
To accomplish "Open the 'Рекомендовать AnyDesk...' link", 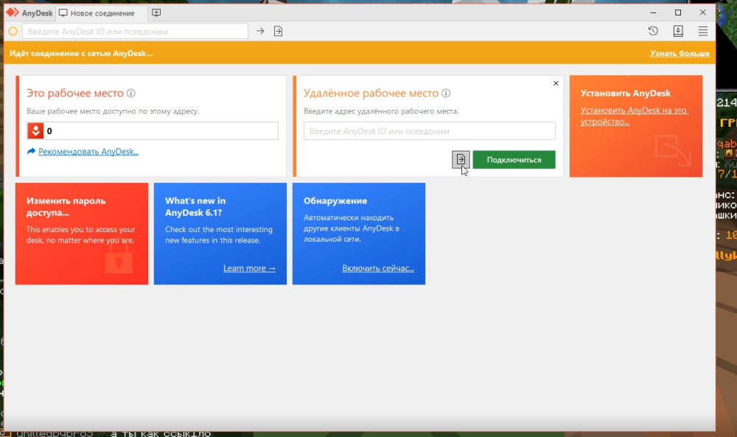I will tap(88, 151).
